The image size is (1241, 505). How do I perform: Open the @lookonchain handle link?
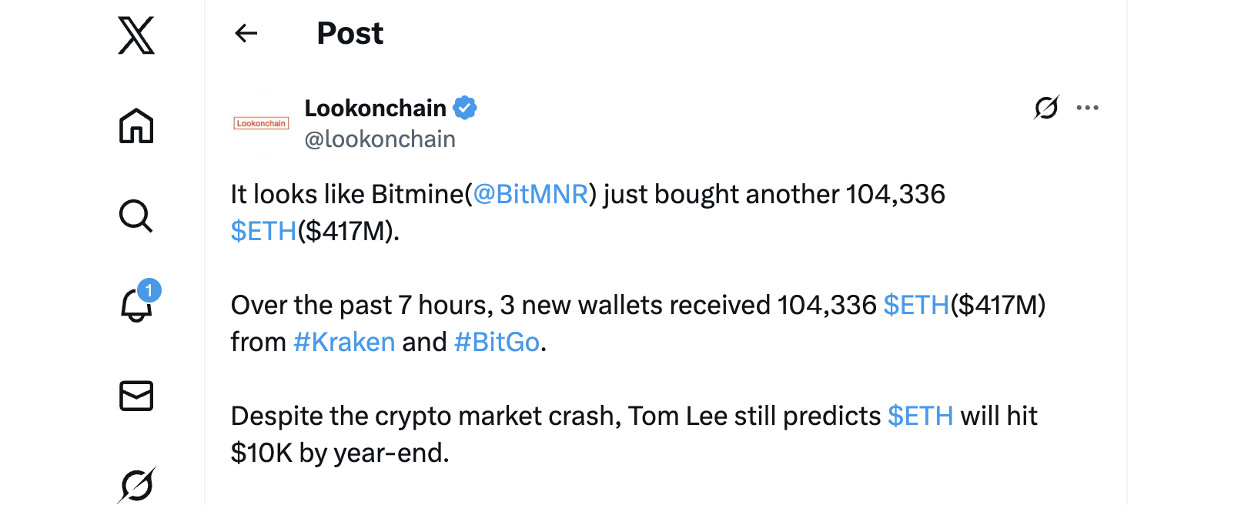(380, 139)
